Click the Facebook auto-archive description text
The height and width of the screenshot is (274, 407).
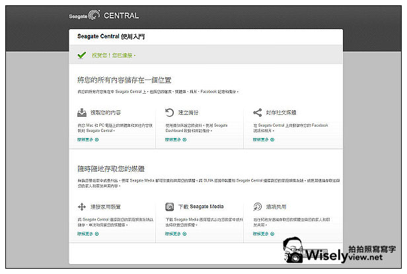coord(291,128)
